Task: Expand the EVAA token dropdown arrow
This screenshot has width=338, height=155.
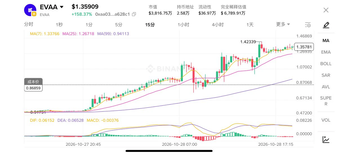Action: click(x=61, y=7)
